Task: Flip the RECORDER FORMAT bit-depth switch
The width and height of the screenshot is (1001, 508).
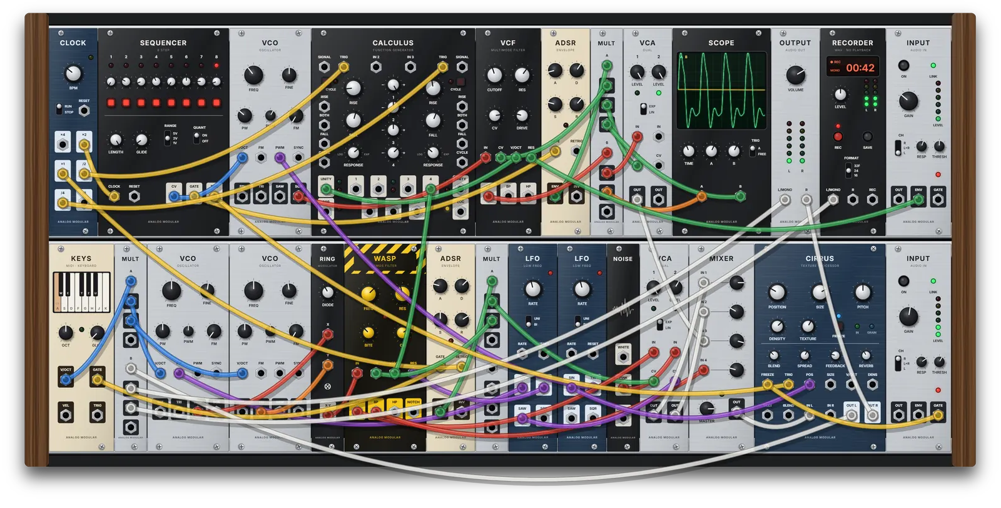Action: click(848, 171)
